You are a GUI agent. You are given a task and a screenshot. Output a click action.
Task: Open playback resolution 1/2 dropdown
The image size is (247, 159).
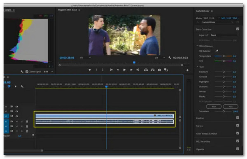click(x=160, y=58)
